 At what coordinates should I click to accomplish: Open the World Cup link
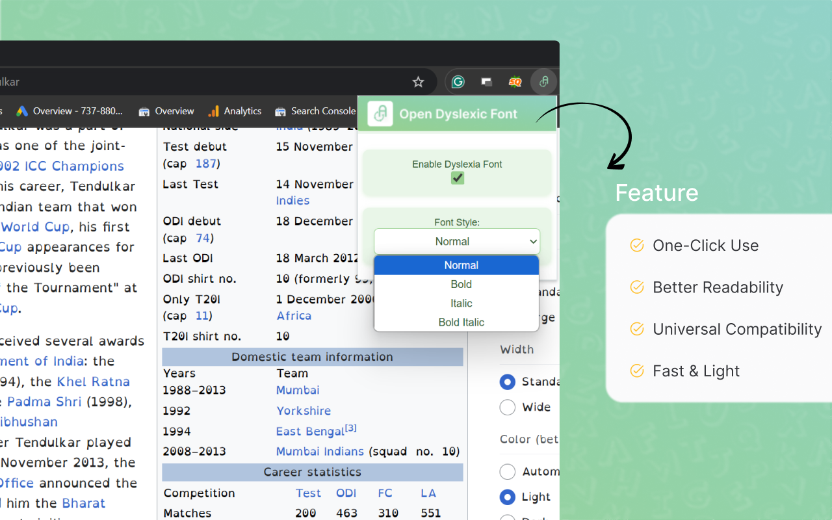(36, 227)
